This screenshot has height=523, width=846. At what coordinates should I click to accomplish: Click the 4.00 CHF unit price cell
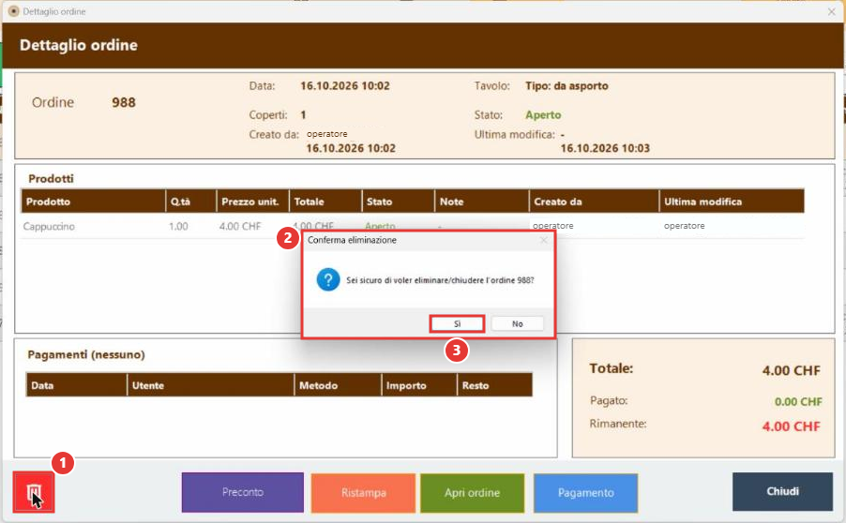(240, 227)
